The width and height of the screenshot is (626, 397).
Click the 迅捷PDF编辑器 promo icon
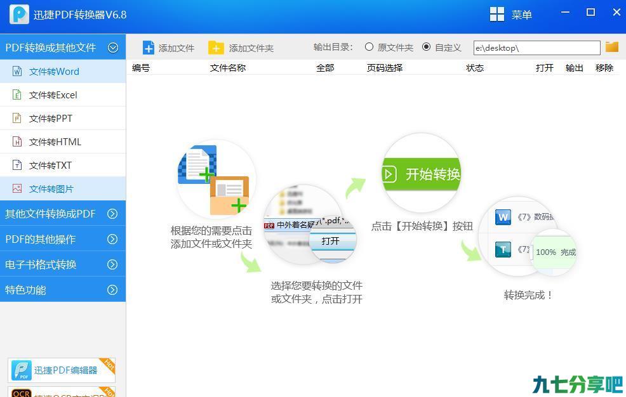pos(21,370)
